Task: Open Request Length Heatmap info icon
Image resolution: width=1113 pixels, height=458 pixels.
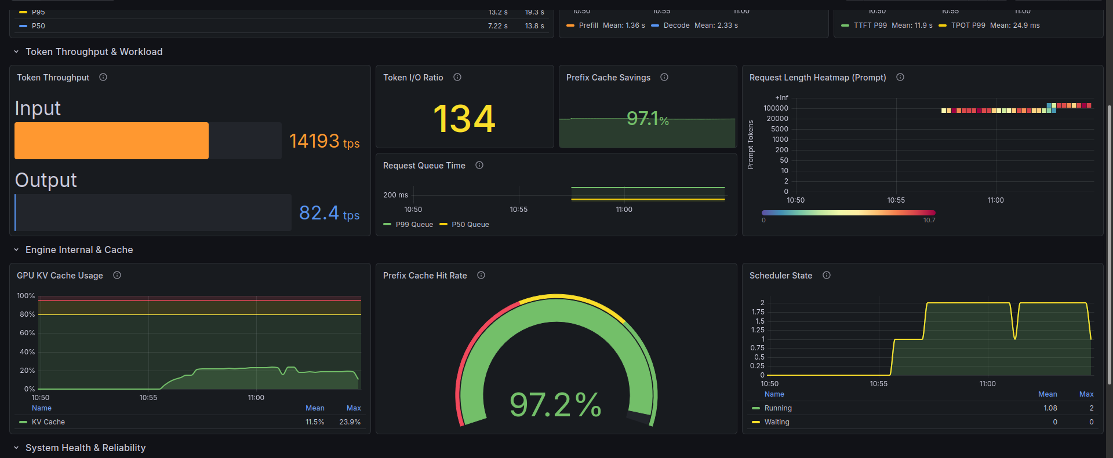Action: click(900, 77)
